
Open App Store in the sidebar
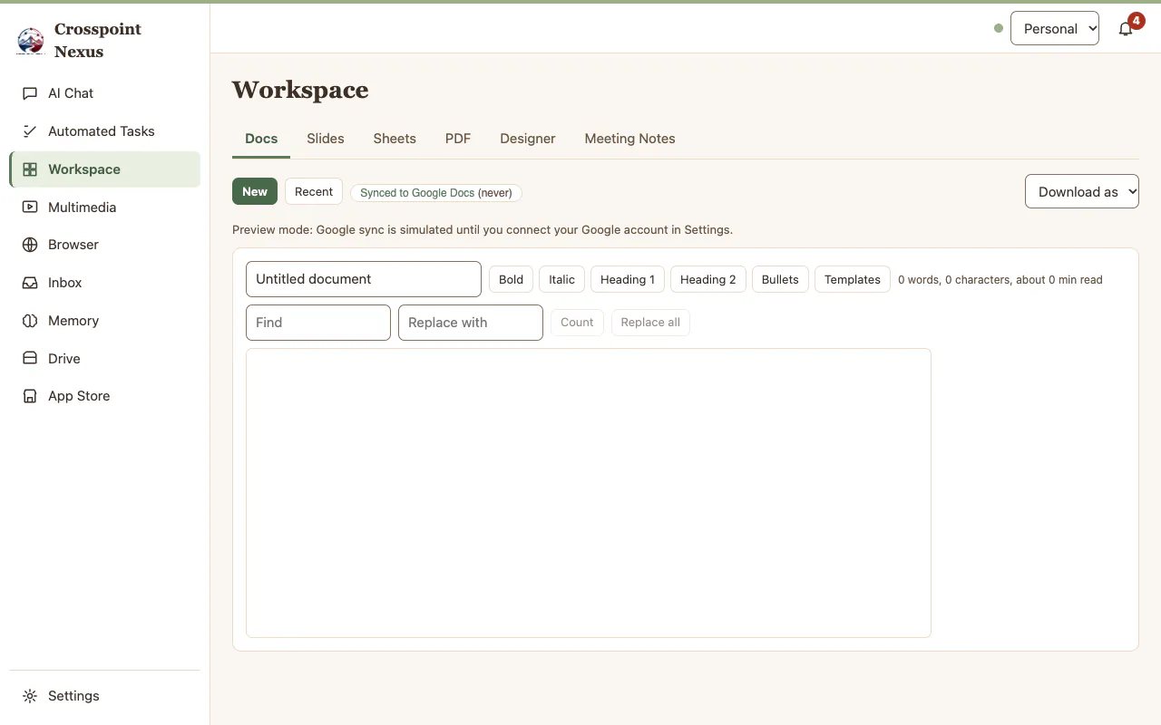(x=104, y=396)
